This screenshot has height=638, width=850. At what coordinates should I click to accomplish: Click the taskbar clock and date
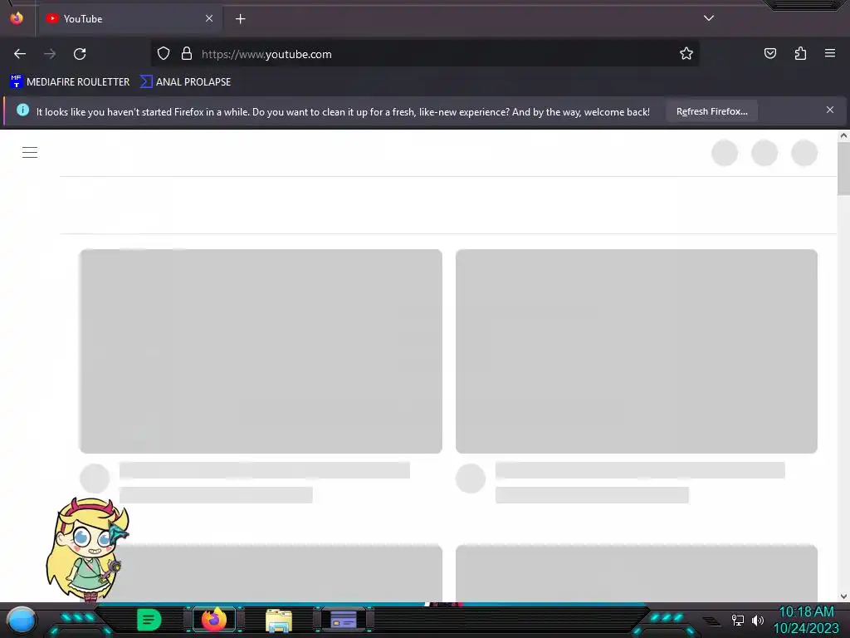(x=806, y=620)
